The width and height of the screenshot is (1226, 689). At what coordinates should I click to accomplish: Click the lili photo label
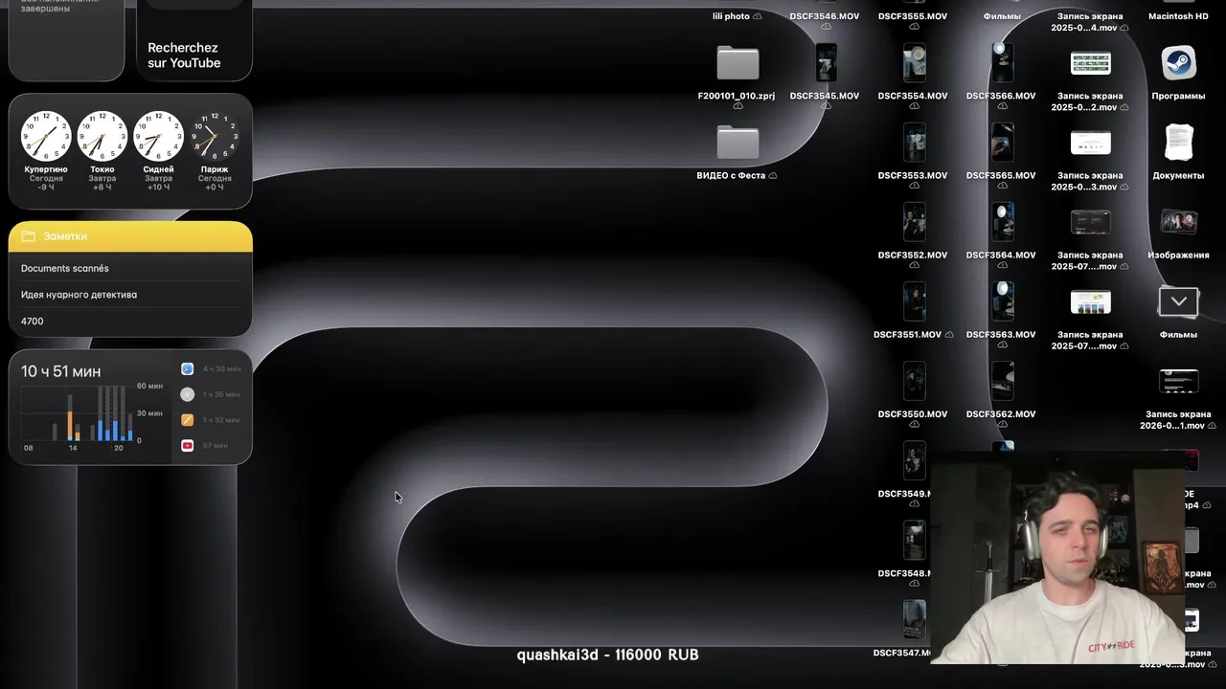(x=731, y=16)
